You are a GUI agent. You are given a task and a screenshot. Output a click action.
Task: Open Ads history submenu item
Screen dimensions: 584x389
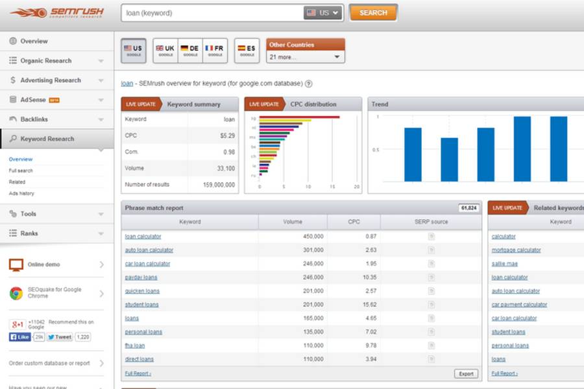(x=21, y=194)
